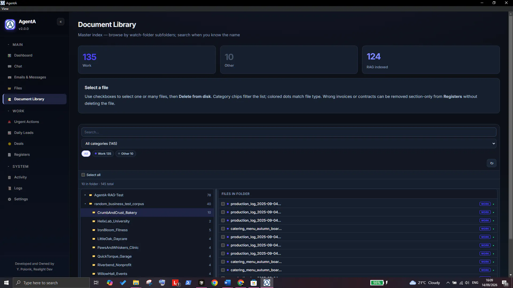513x288 pixels.
Task: Select the All filter chip
Action: (x=86, y=154)
